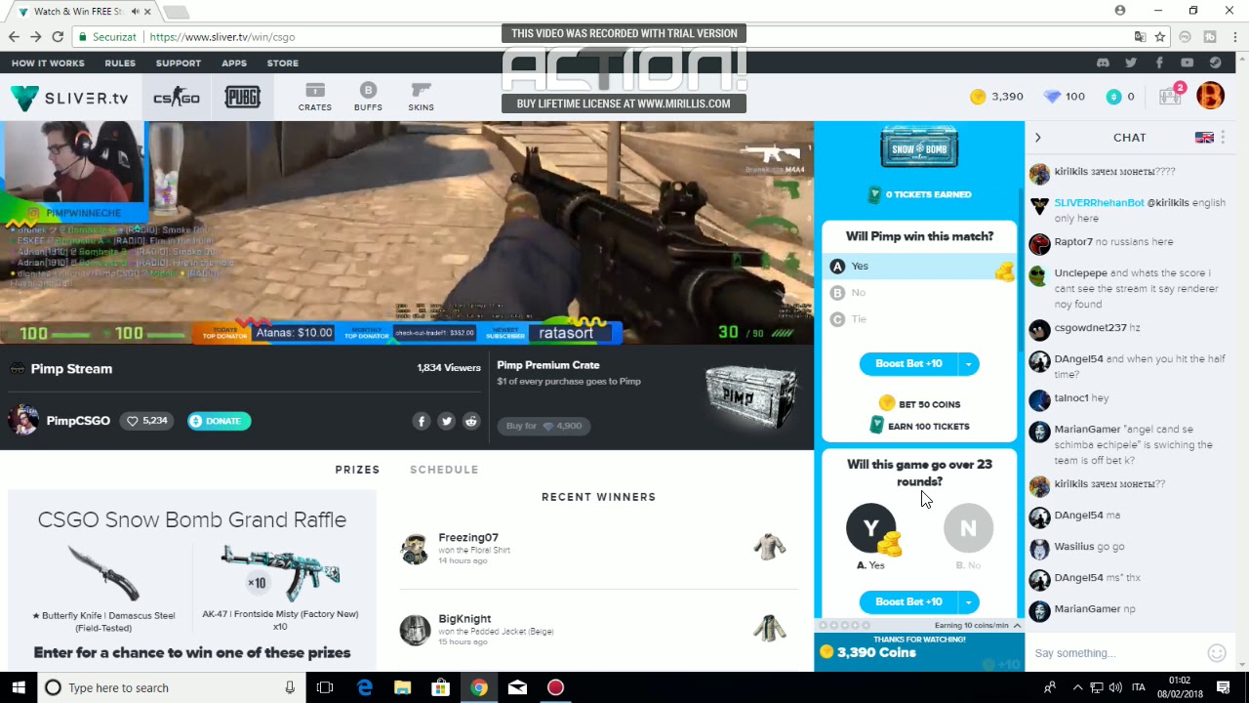Select answer B No for Pimp win
Screen dimensions: 1249x703
click(x=919, y=292)
